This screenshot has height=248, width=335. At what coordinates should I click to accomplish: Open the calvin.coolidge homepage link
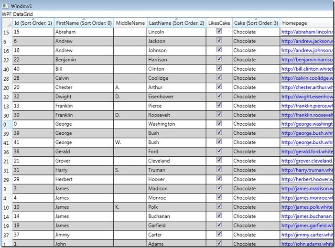[x=307, y=78]
